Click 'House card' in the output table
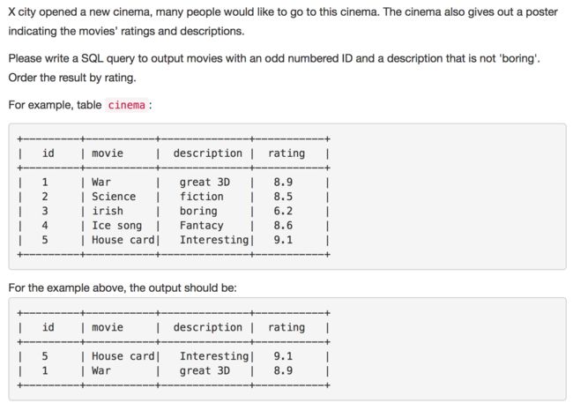Viewport: 573px width, 418px height. 123,356
